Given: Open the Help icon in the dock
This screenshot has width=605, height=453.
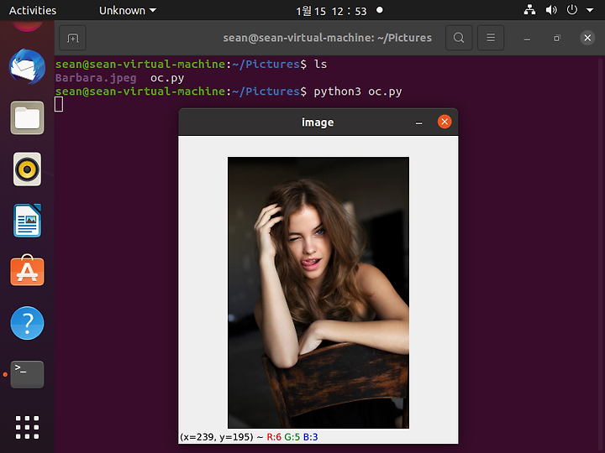Looking at the screenshot, I should point(27,323).
